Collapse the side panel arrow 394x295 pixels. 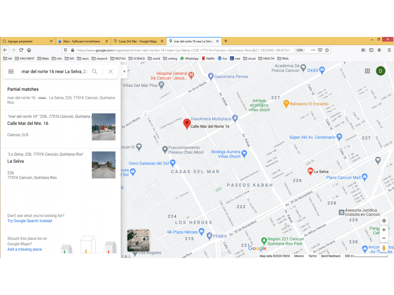click(124, 71)
